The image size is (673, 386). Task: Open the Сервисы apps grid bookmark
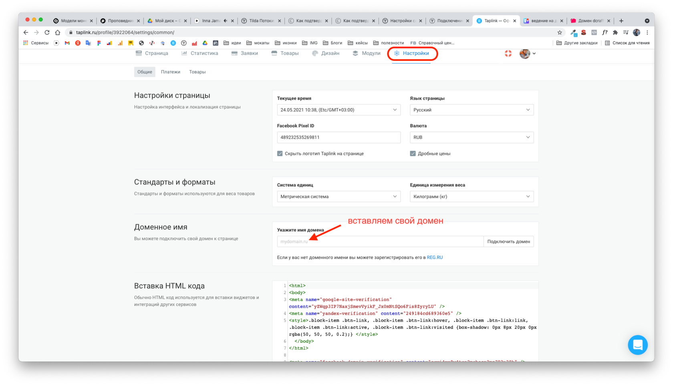36,43
